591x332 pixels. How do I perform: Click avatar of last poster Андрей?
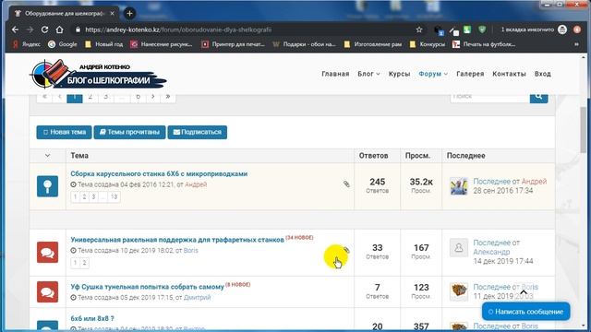[x=459, y=186]
